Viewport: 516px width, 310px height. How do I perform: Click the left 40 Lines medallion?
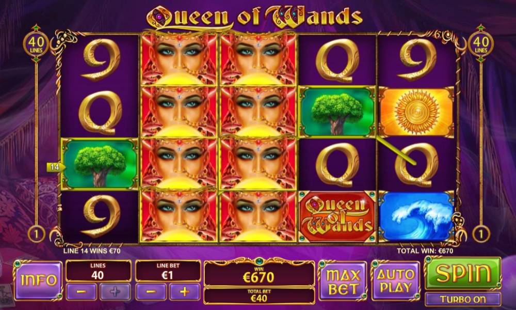click(x=36, y=44)
